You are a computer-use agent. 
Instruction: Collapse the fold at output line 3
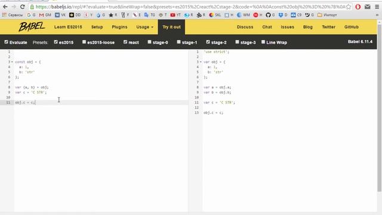coord(201,62)
